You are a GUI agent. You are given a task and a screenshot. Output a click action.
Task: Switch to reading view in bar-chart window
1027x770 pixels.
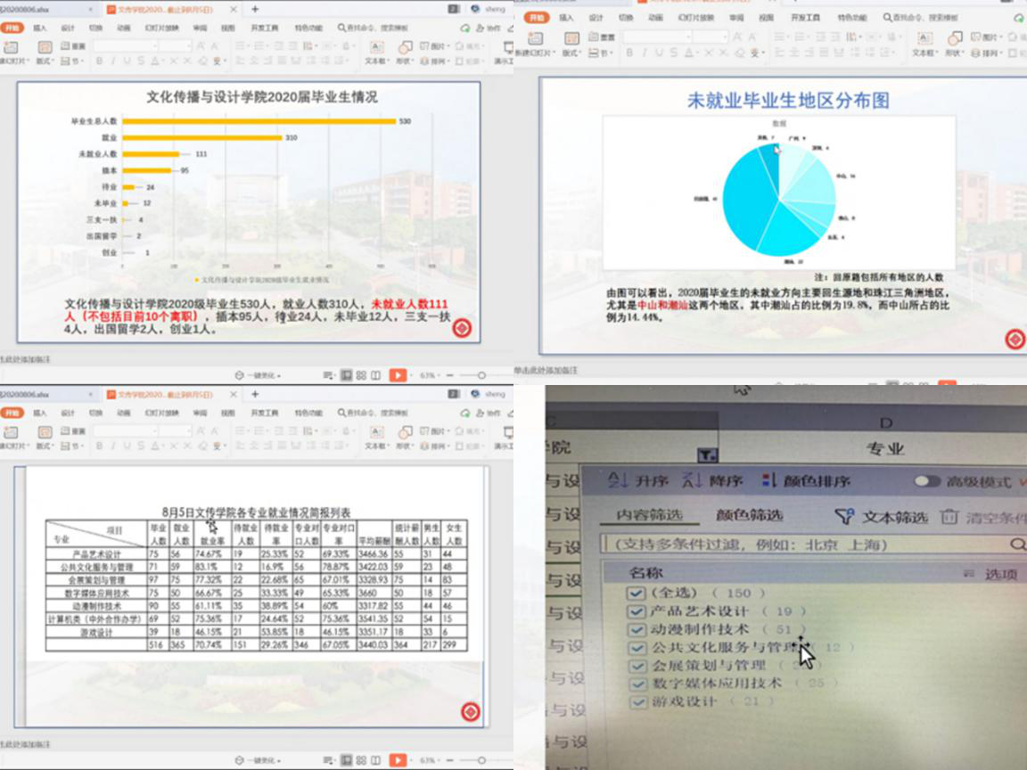point(375,375)
